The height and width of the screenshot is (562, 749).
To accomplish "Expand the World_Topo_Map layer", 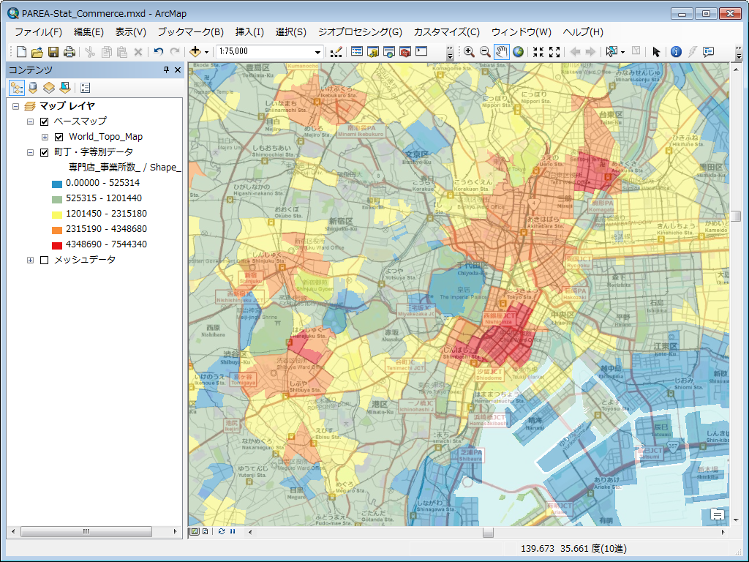I will click(x=45, y=137).
